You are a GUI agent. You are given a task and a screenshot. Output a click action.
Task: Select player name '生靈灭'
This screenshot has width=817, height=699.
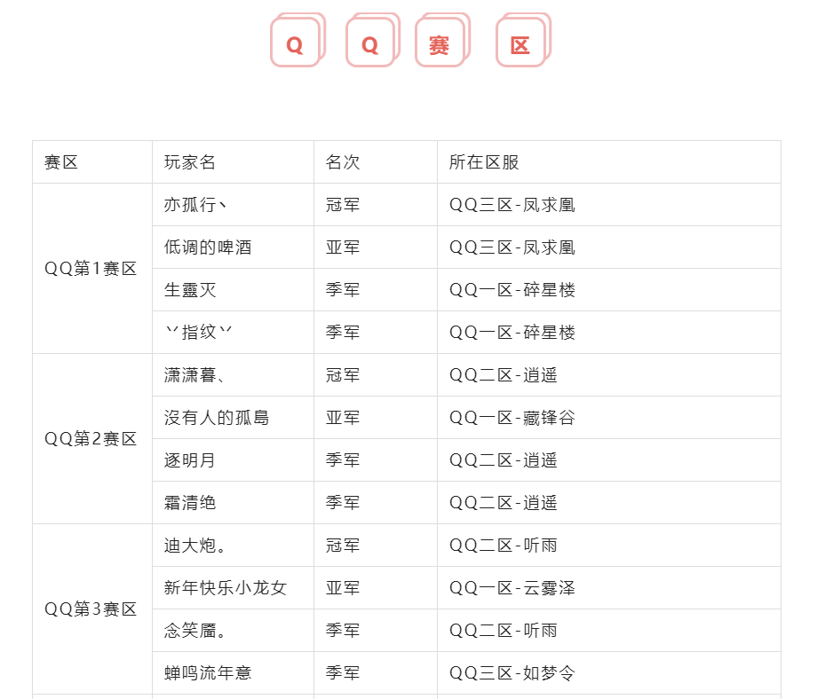pyautogui.click(x=190, y=290)
